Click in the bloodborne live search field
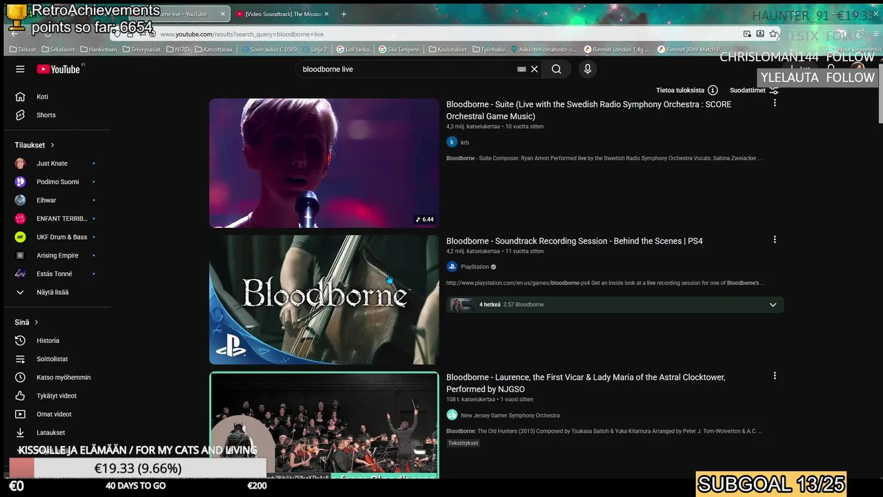This screenshot has width=883, height=497. click(407, 69)
